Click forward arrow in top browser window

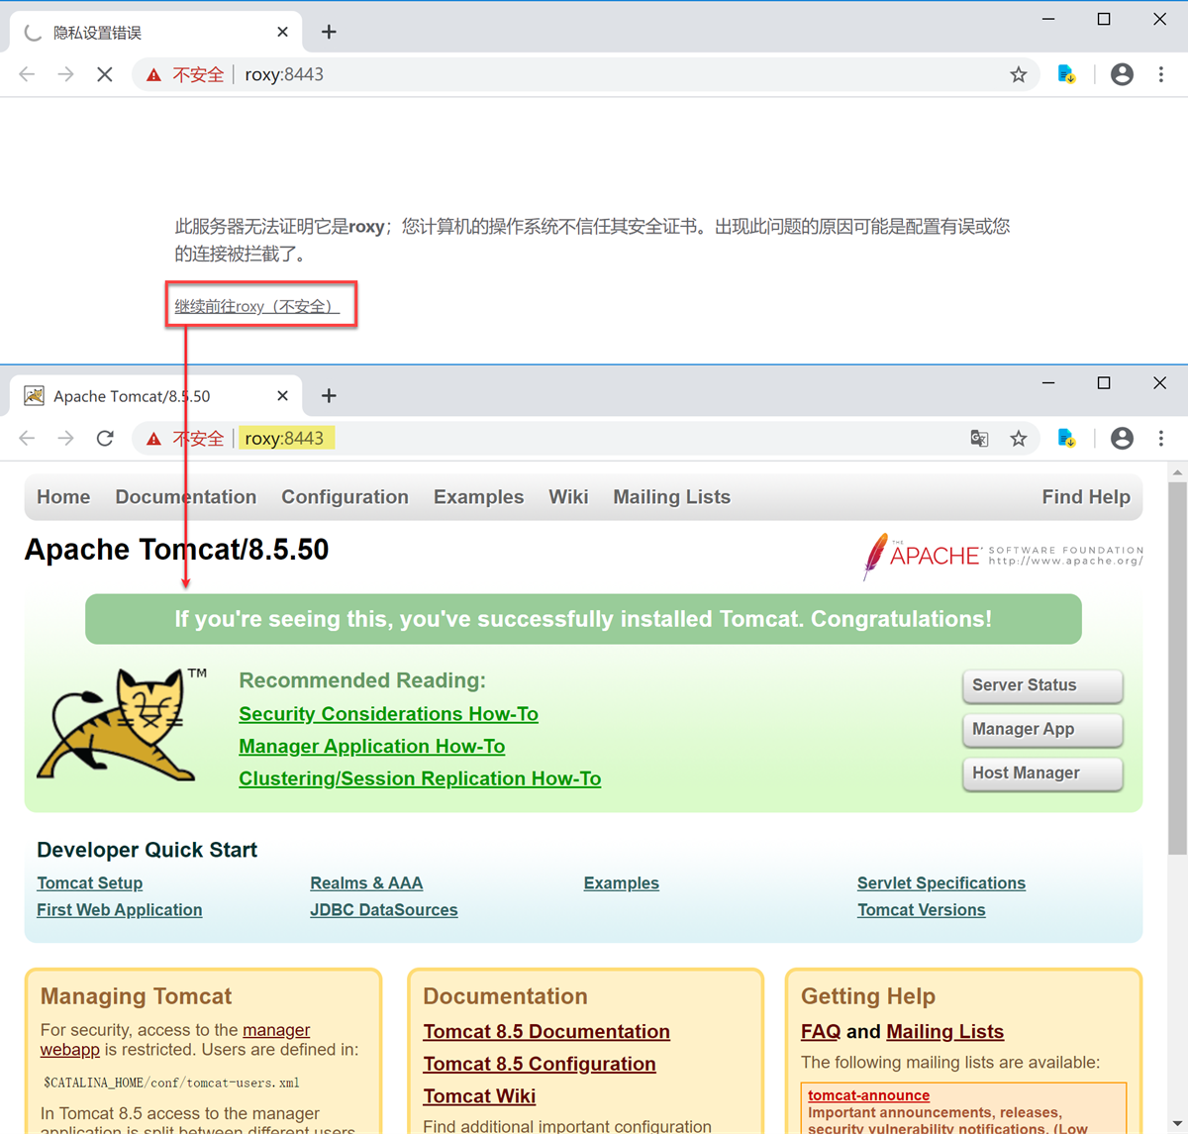point(65,74)
